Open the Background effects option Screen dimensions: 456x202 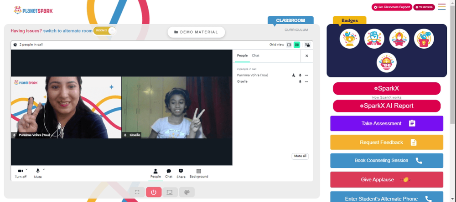point(199,173)
